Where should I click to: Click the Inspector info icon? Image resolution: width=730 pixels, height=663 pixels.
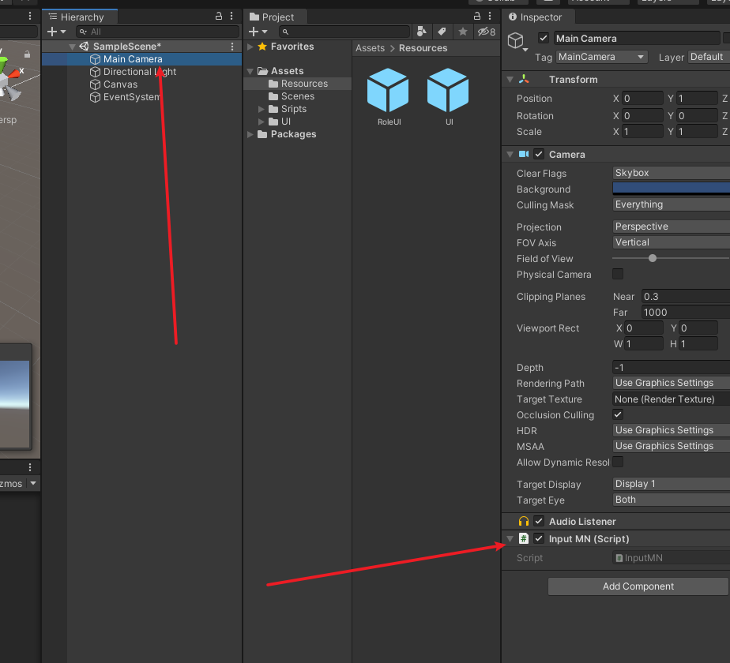(513, 17)
